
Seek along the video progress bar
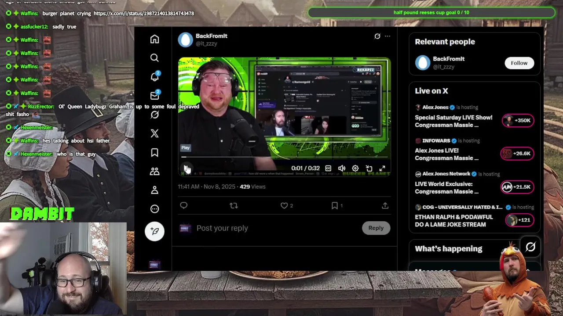pyautogui.click(x=285, y=157)
